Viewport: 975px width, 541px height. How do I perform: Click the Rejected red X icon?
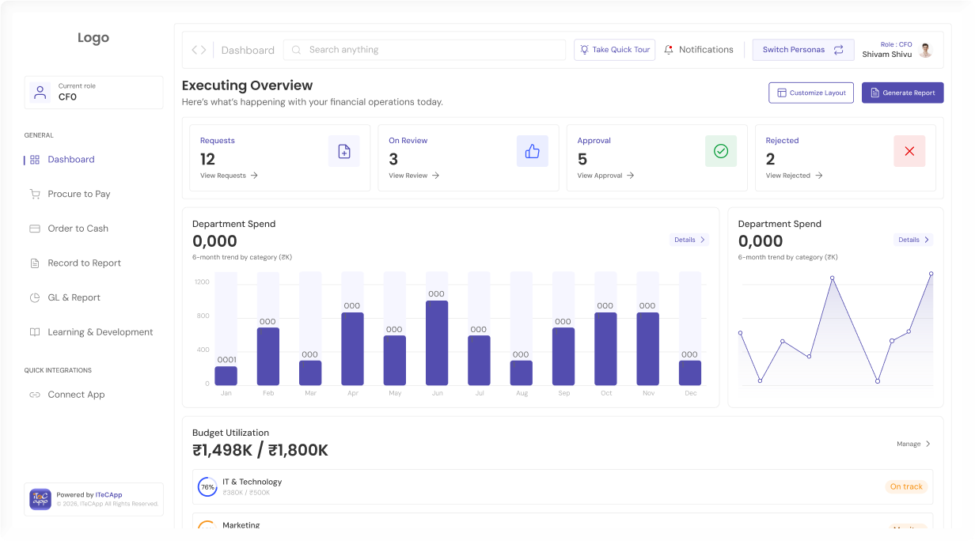tap(909, 151)
